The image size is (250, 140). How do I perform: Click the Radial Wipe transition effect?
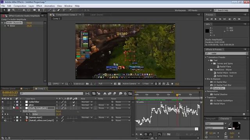[x=219, y=104]
